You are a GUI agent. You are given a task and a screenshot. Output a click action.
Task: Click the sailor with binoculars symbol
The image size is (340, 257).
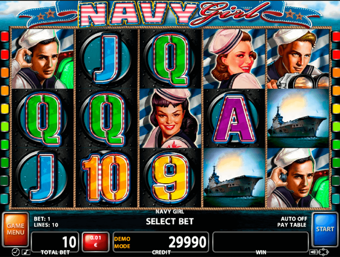pos(298,59)
